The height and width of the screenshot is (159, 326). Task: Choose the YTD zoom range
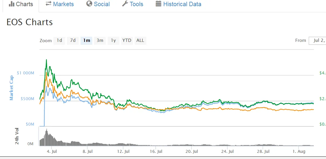127,41
